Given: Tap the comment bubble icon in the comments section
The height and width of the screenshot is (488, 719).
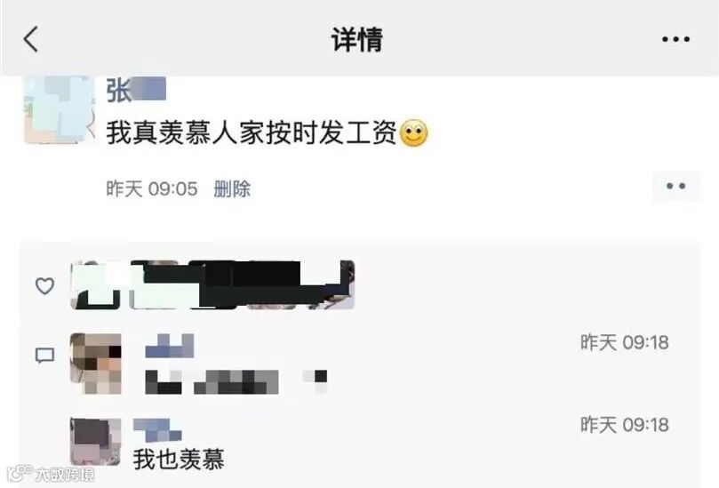Looking at the screenshot, I should coord(45,355).
